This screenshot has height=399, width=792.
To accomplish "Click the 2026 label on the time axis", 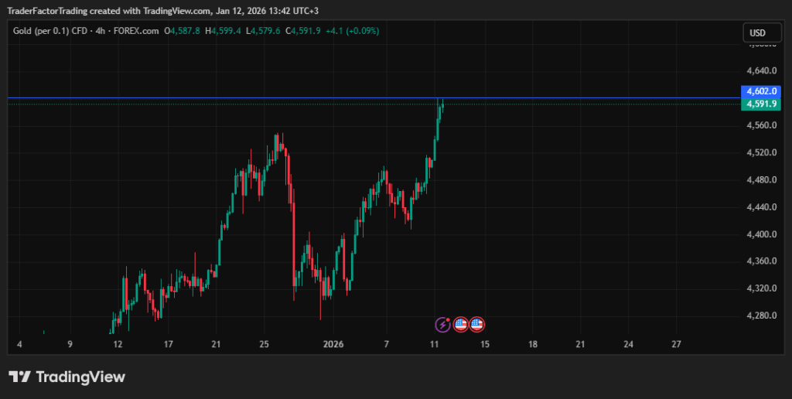I will 333,344.
